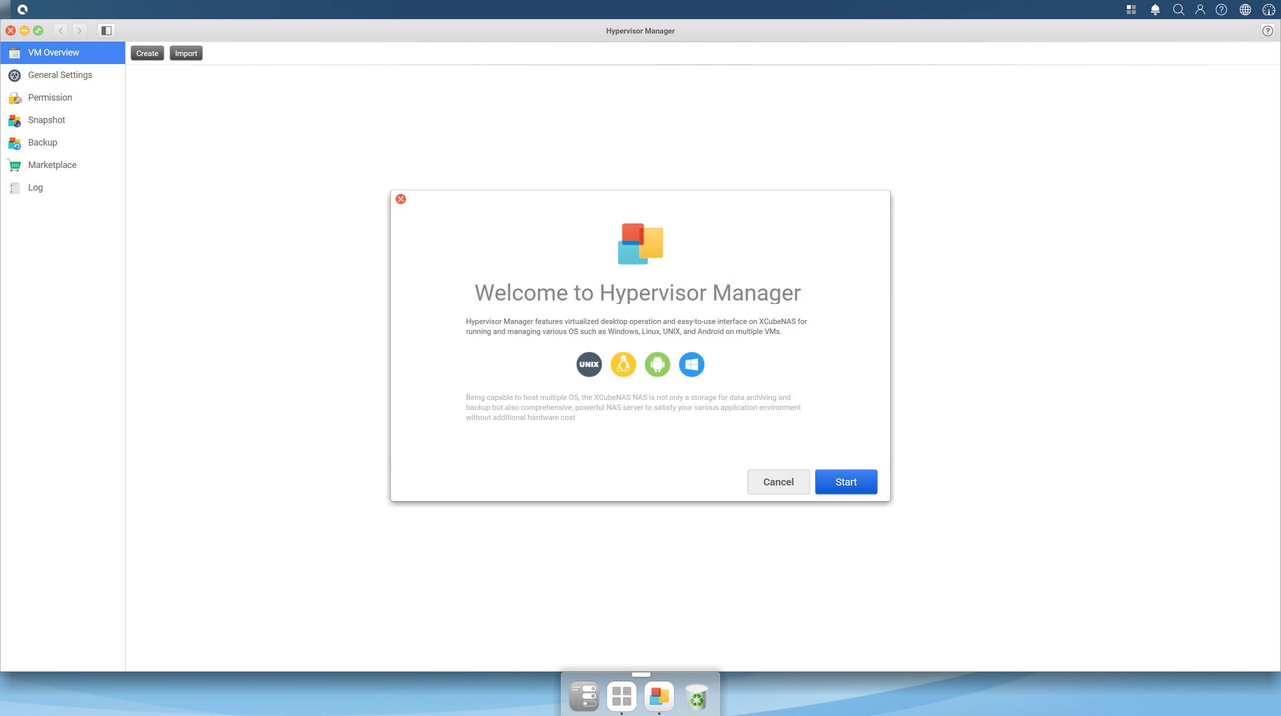Click the Log sidebar icon

(x=15, y=189)
